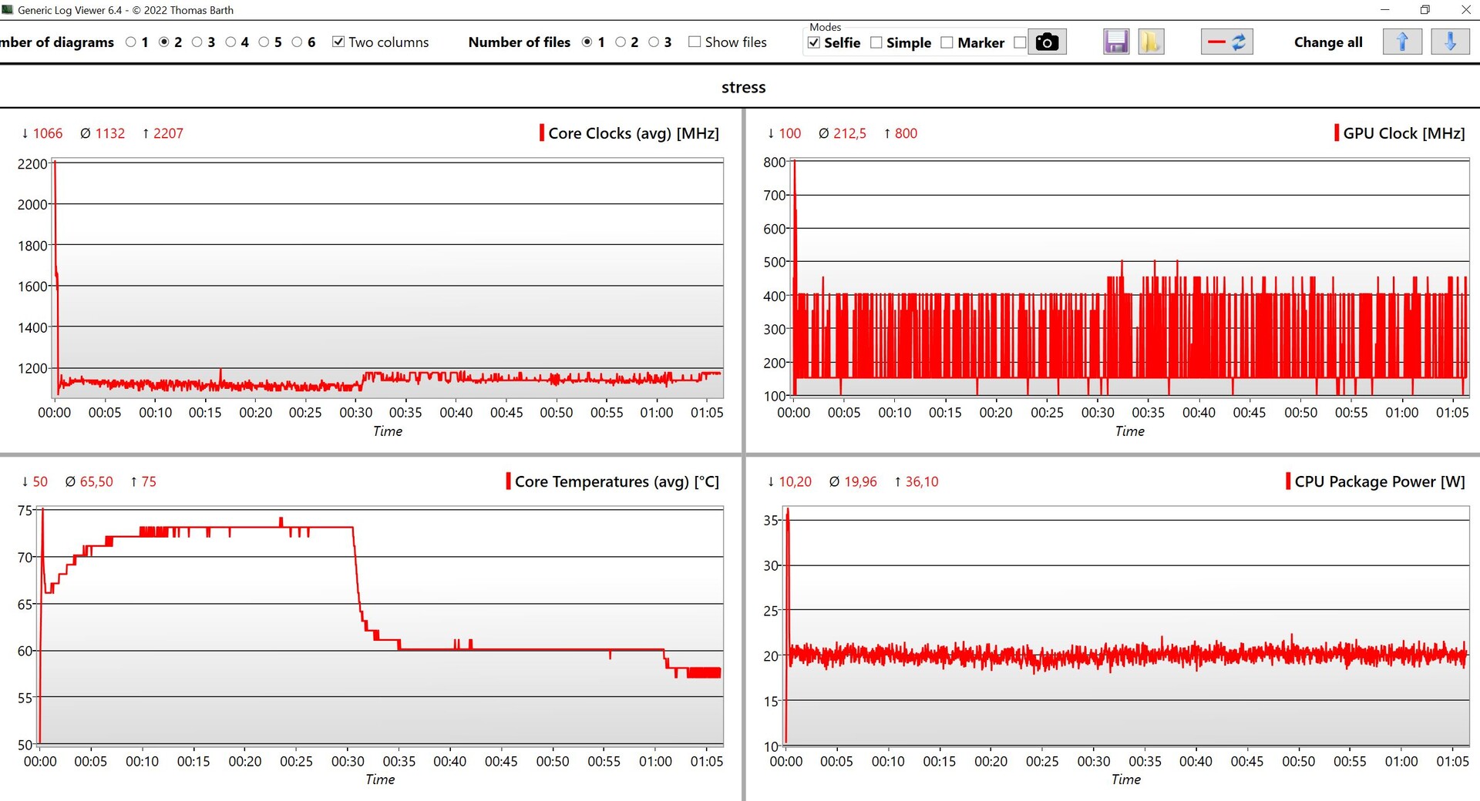The image size is (1480, 801).
Task: Click the restore window icon
Action: coord(1424,10)
